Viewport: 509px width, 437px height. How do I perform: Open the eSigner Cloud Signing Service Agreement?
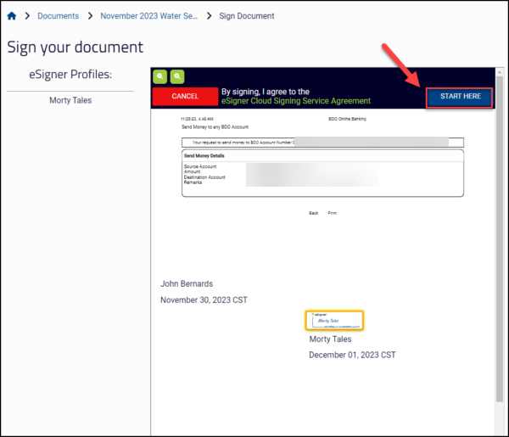pyautogui.click(x=295, y=101)
